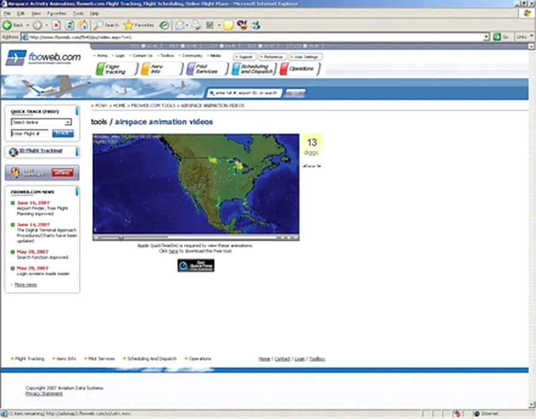Open the Help menu

point(95,13)
